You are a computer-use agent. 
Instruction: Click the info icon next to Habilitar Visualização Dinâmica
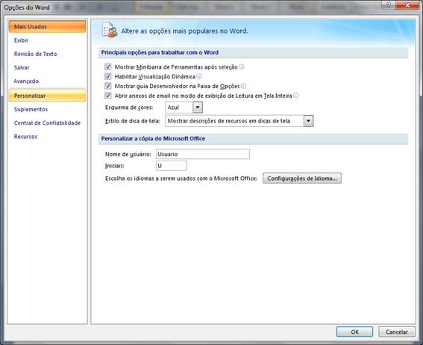pos(199,76)
